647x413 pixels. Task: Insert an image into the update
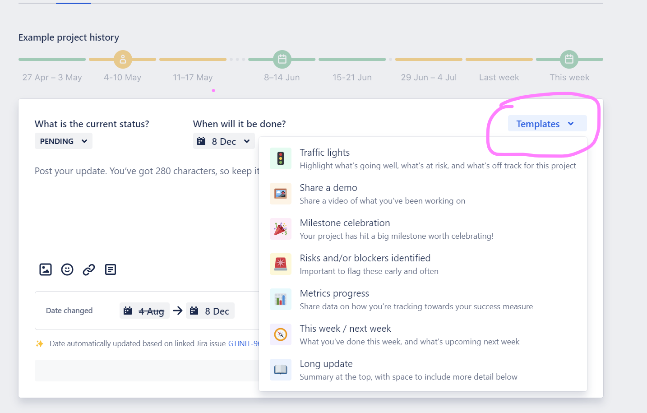(x=46, y=269)
